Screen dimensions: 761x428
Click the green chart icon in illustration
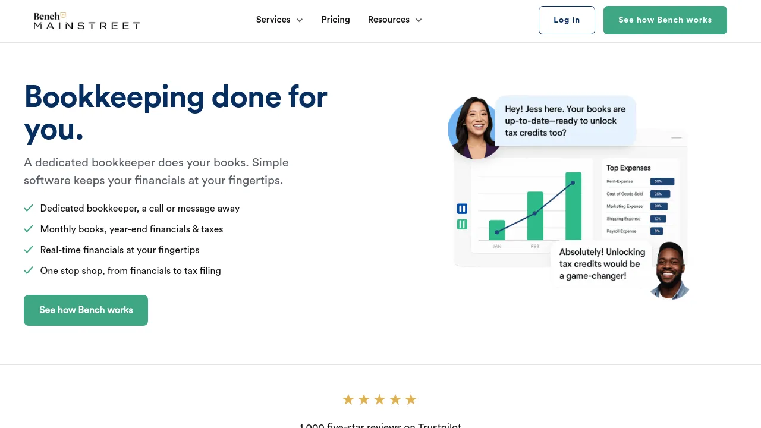tap(462, 224)
